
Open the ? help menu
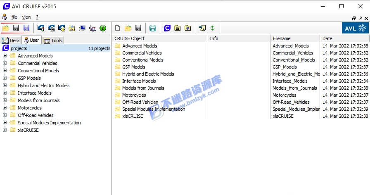37,17
